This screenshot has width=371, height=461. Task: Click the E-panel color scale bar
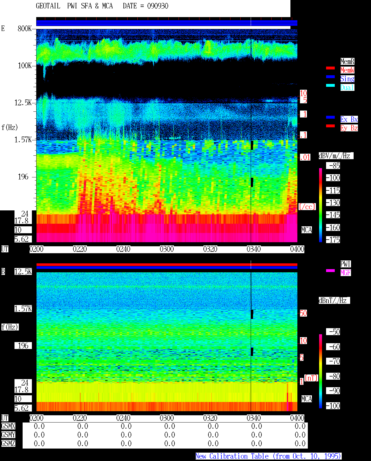click(321, 205)
